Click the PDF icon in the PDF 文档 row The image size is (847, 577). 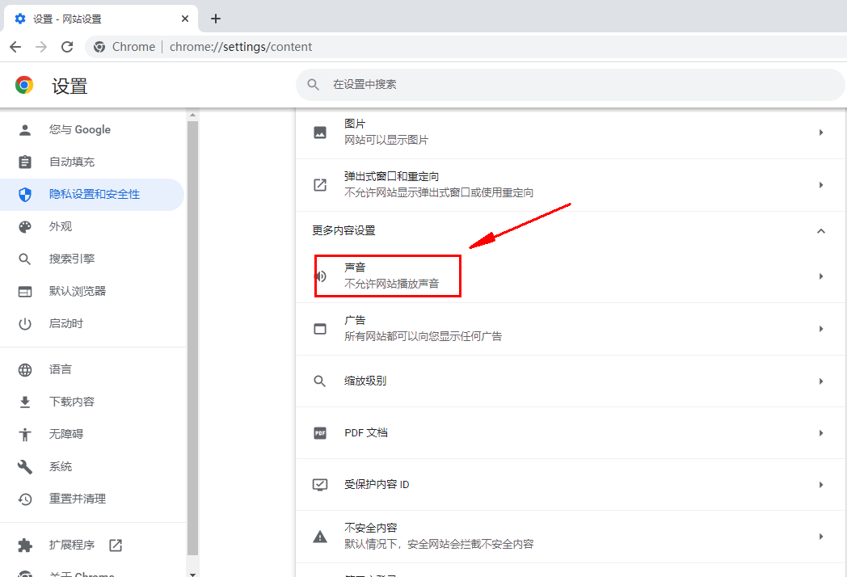click(x=320, y=433)
